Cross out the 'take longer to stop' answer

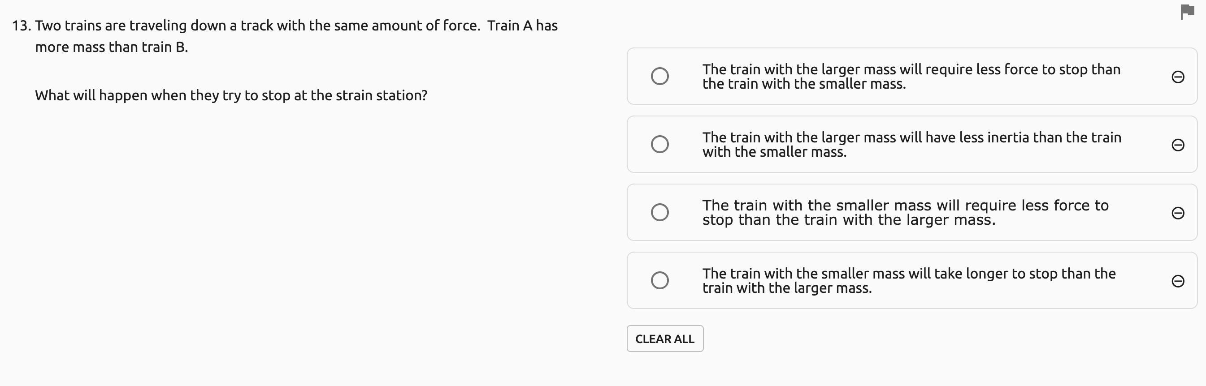click(1177, 281)
